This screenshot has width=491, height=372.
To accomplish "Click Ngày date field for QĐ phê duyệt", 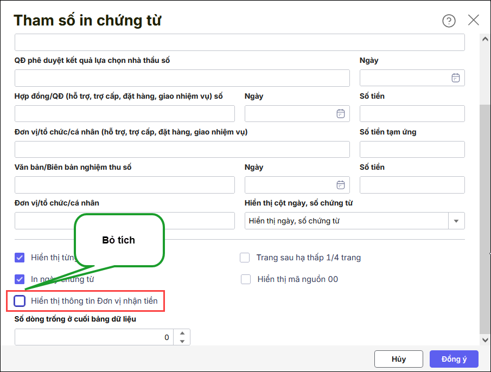I will coord(412,78).
